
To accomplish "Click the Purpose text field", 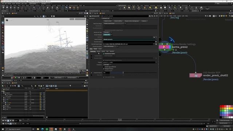I will click(x=129, y=62).
